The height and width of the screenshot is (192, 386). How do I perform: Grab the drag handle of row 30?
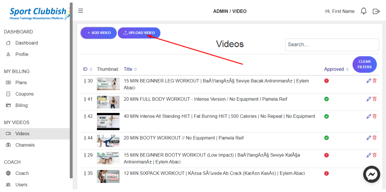point(85,81)
